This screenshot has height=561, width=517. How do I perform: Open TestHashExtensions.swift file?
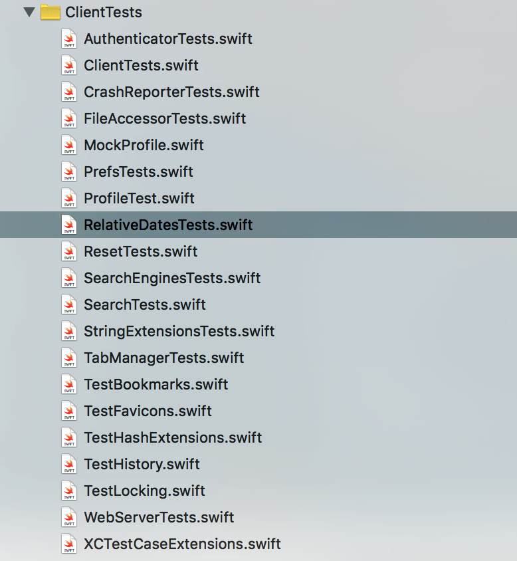point(173,437)
